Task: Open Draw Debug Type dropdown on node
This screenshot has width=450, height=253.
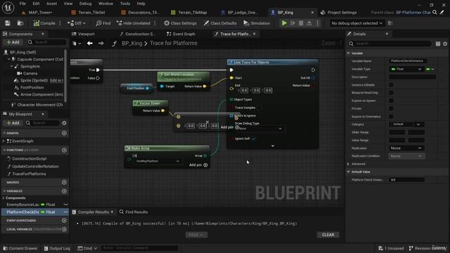Action: [259, 129]
